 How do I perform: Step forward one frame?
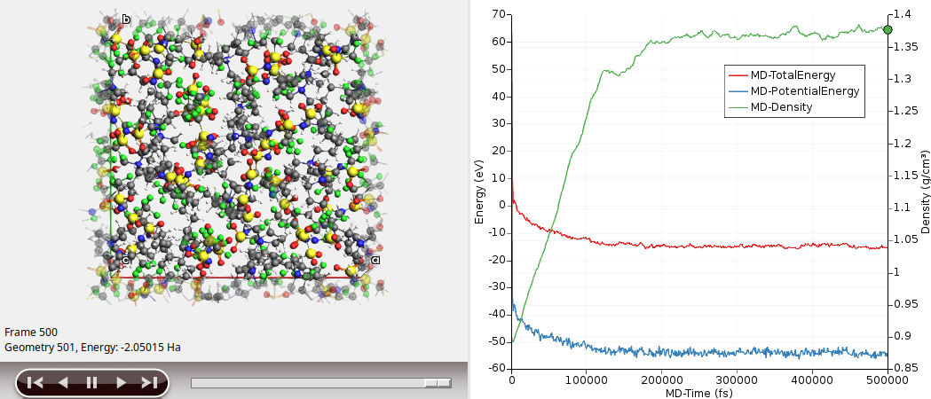[x=121, y=383]
